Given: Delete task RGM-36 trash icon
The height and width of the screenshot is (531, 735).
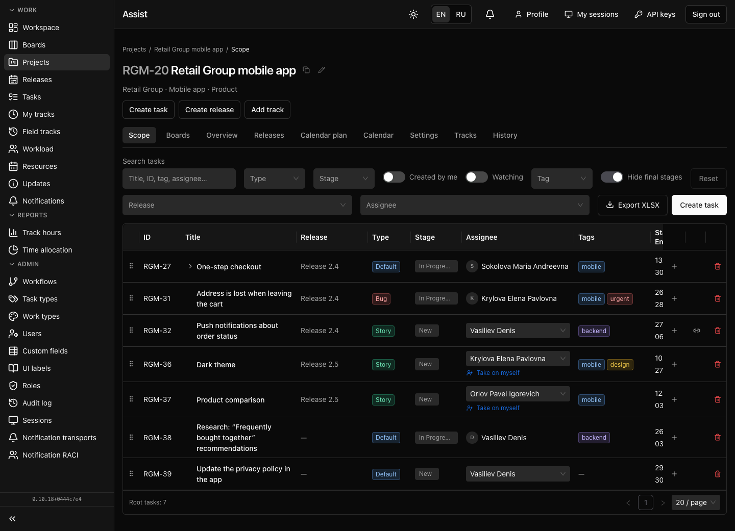Looking at the screenshot, I should (x=718, y=364).
